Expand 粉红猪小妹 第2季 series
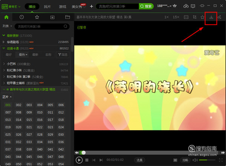 pyautogui.click(x=4, y=77)
